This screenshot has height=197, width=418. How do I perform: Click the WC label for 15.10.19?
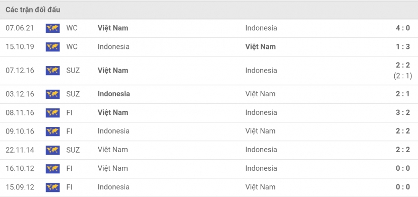coord(72,46)
